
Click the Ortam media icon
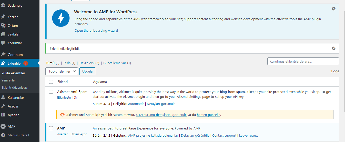tap(3, 26)
